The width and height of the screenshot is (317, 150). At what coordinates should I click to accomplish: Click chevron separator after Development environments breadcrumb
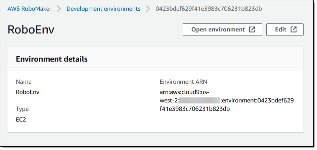pos(148,9)
